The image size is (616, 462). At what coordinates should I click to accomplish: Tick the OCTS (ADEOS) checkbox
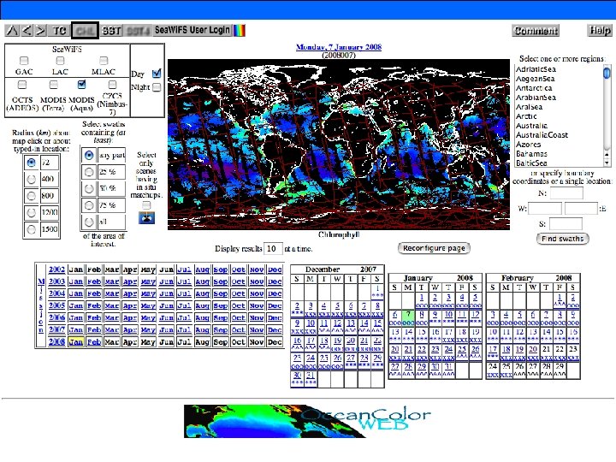(22, 85)
